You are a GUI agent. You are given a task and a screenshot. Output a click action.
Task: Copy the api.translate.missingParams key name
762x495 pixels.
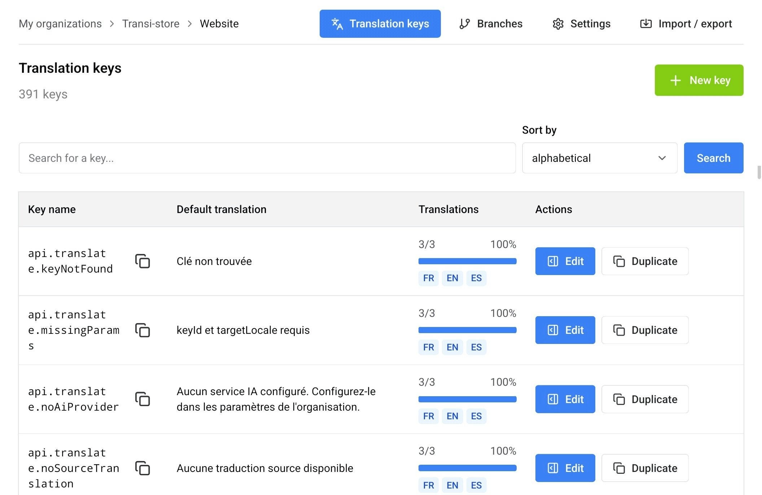(143, 330)
